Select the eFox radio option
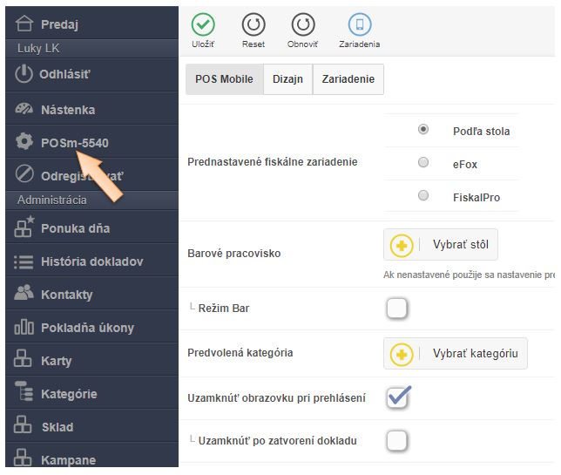This screenshot has height=475, width=561. pyautogui.click(x=423, y=163)
